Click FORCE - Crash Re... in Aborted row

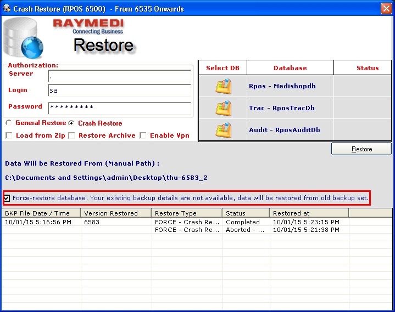(187, 230)
